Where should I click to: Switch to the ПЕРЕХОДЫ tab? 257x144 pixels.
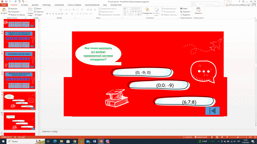[46, 5]
